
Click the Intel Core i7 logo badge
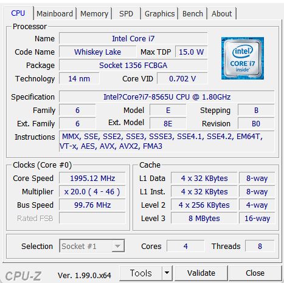tap(243, 58)
